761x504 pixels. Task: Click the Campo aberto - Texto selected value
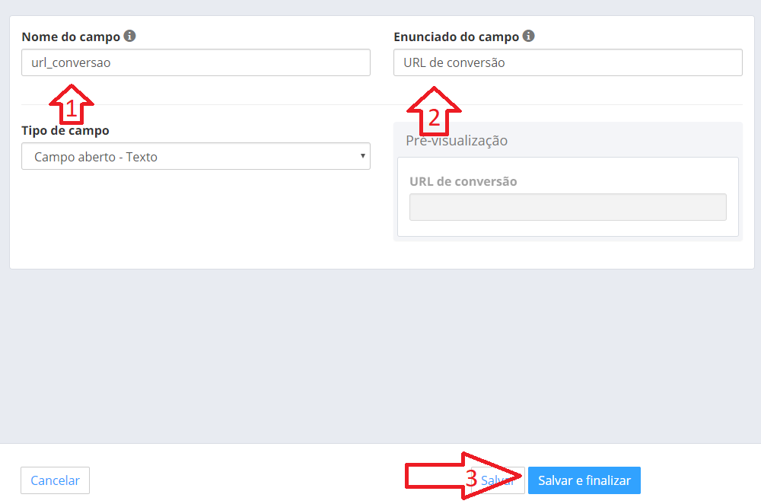tap(96, 157)
